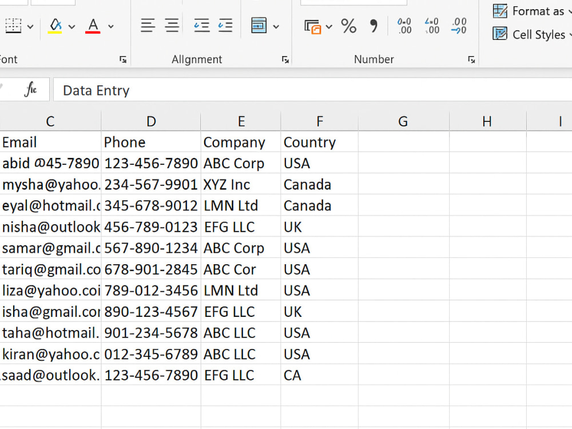Select the XYZ Inc cell

point(241,184)
